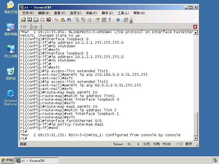Screen dimensions: 219x164
Task: Click terminal scrollbar up arrow
Action: (x=196, y=33)
